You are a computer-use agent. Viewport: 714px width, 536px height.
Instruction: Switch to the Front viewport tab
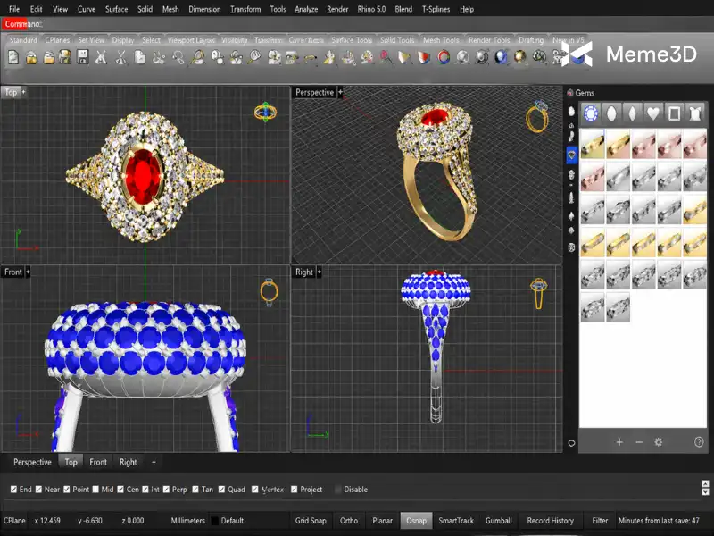98,462
